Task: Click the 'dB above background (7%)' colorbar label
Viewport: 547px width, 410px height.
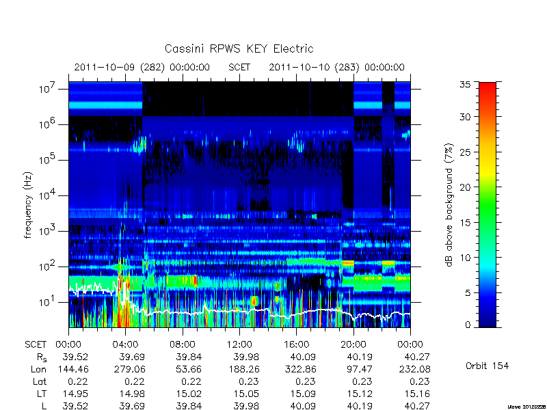Action: [449, 205]
